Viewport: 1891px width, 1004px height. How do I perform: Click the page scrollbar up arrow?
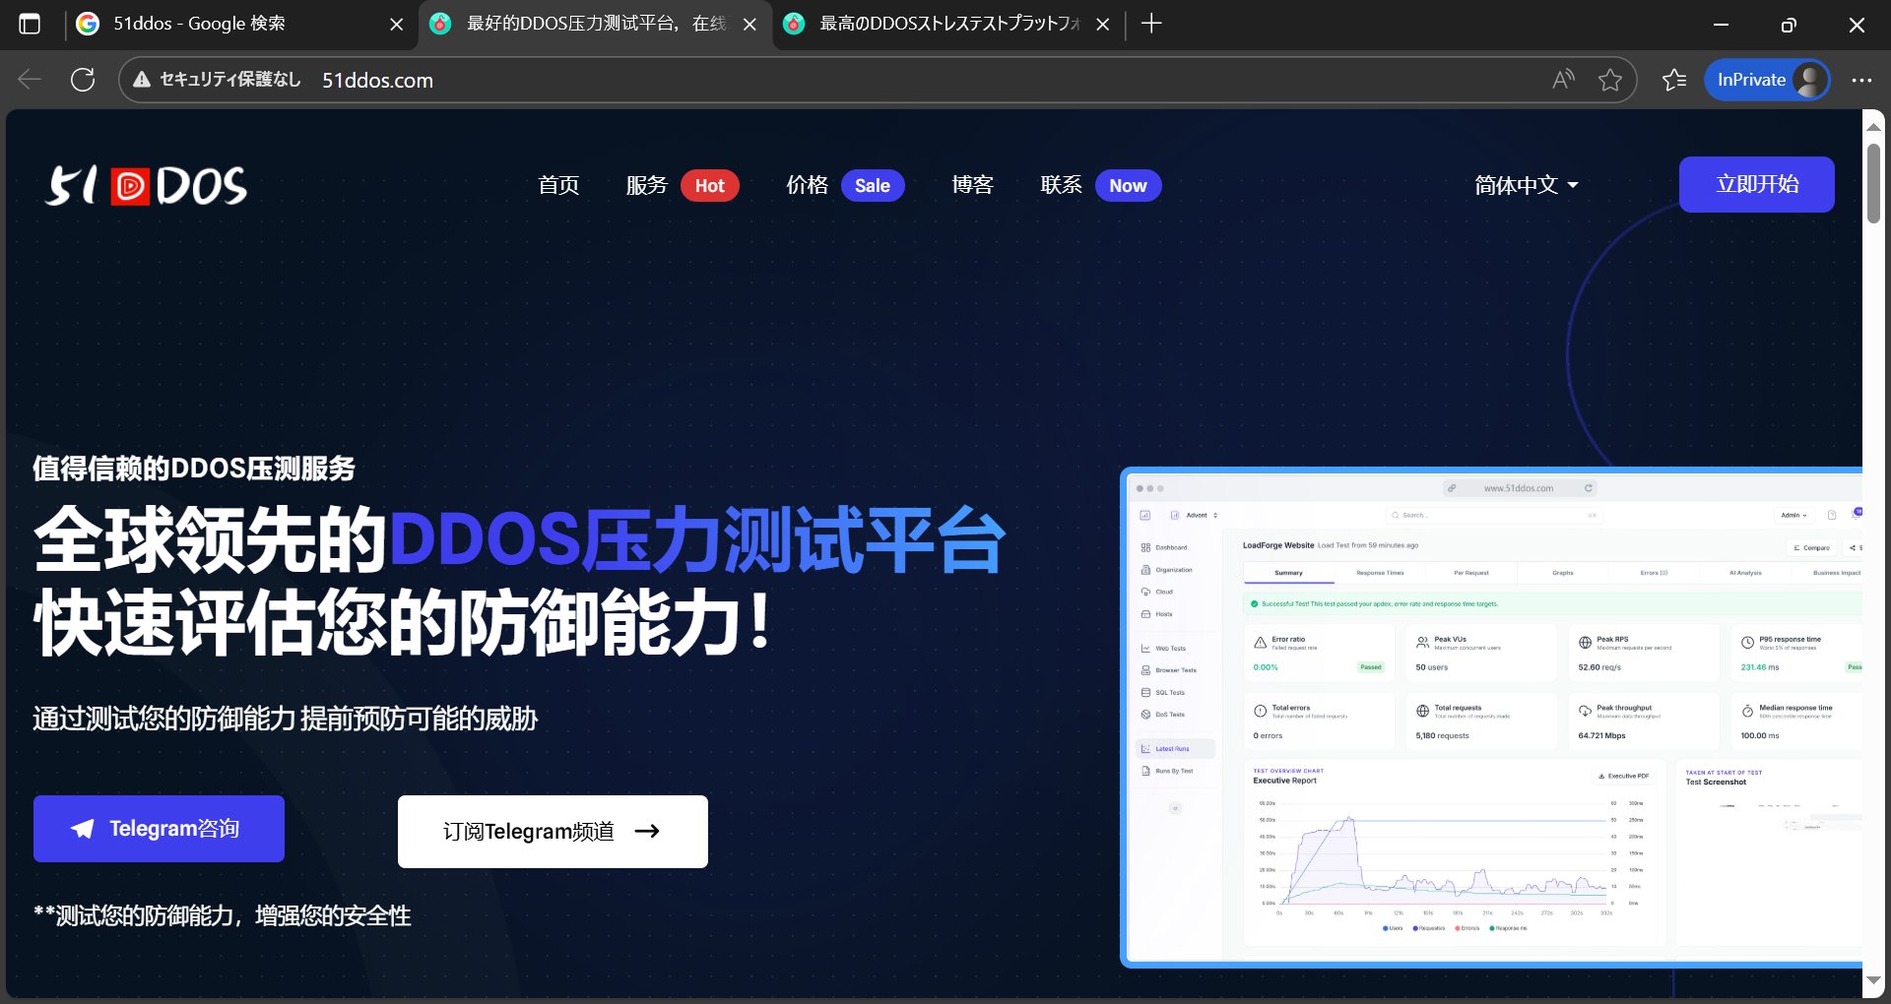1873,127
